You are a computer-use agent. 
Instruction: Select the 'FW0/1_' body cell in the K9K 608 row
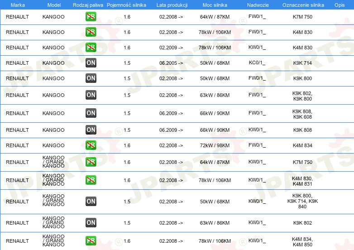click(x=257, y=113)
